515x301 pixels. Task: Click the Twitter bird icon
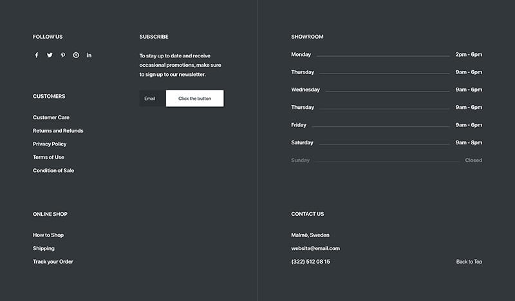point(50,55)
